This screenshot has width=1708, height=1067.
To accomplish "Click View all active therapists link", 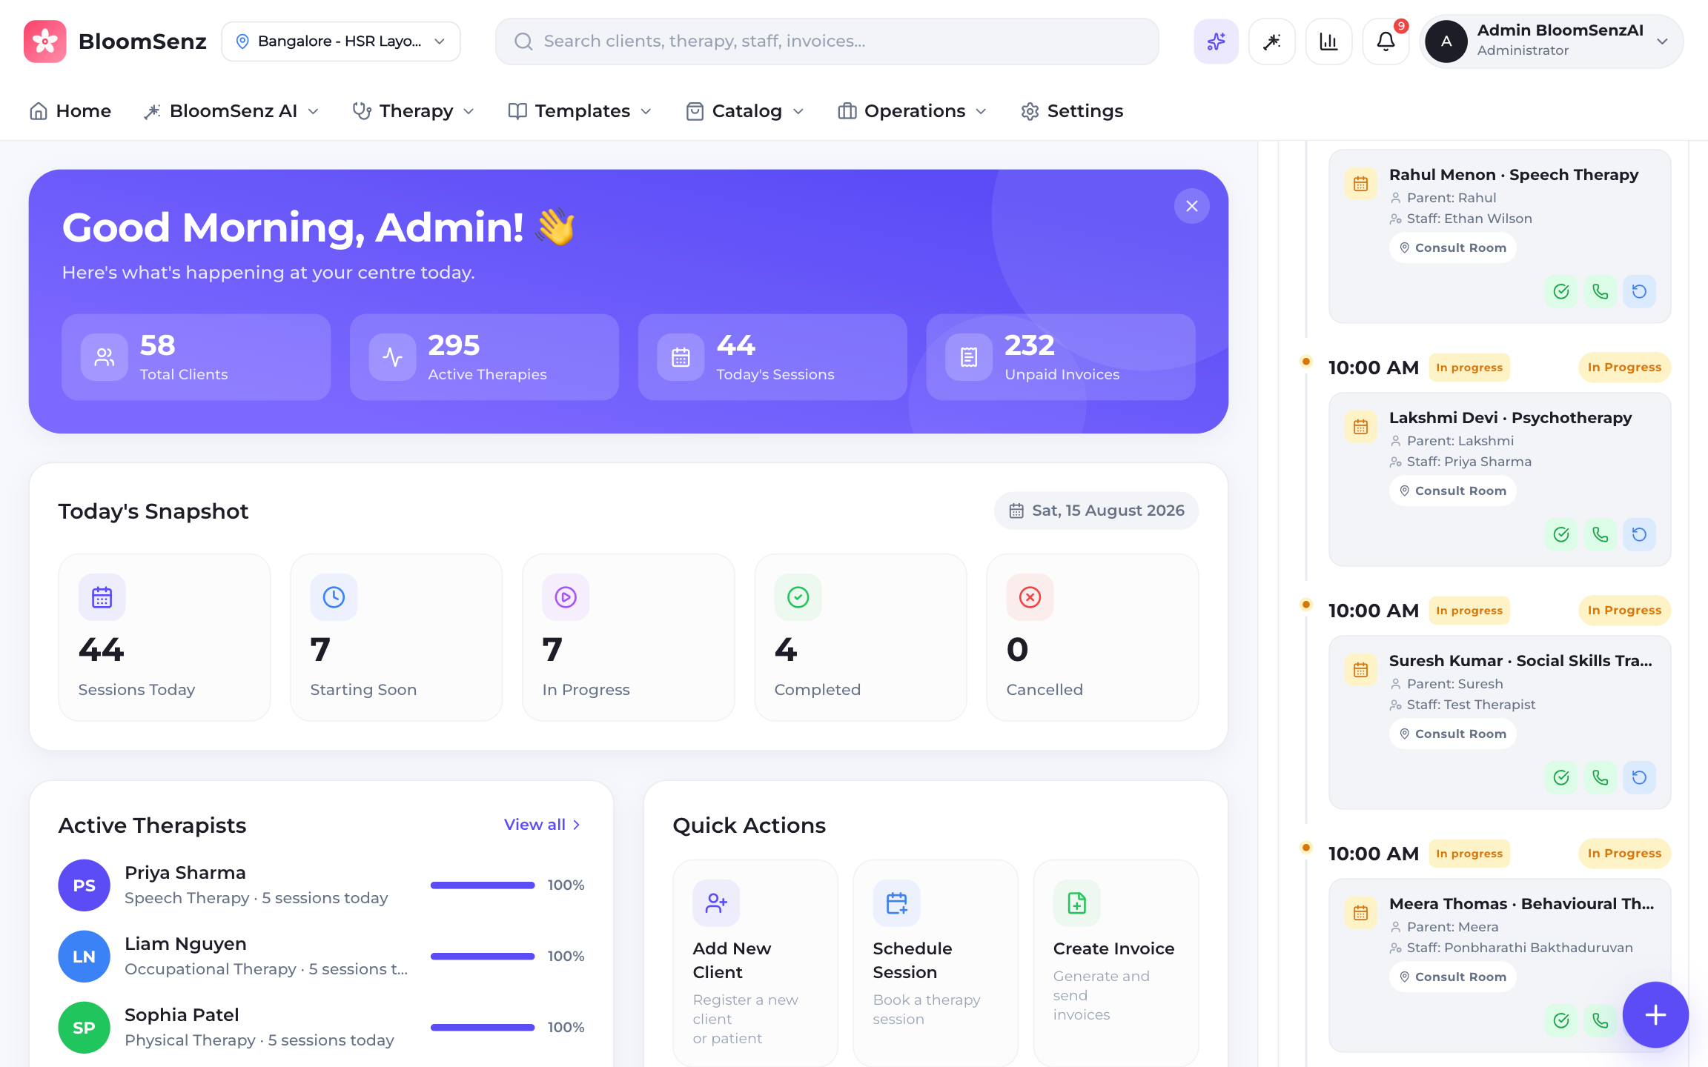I will click(x=542, y=825).
